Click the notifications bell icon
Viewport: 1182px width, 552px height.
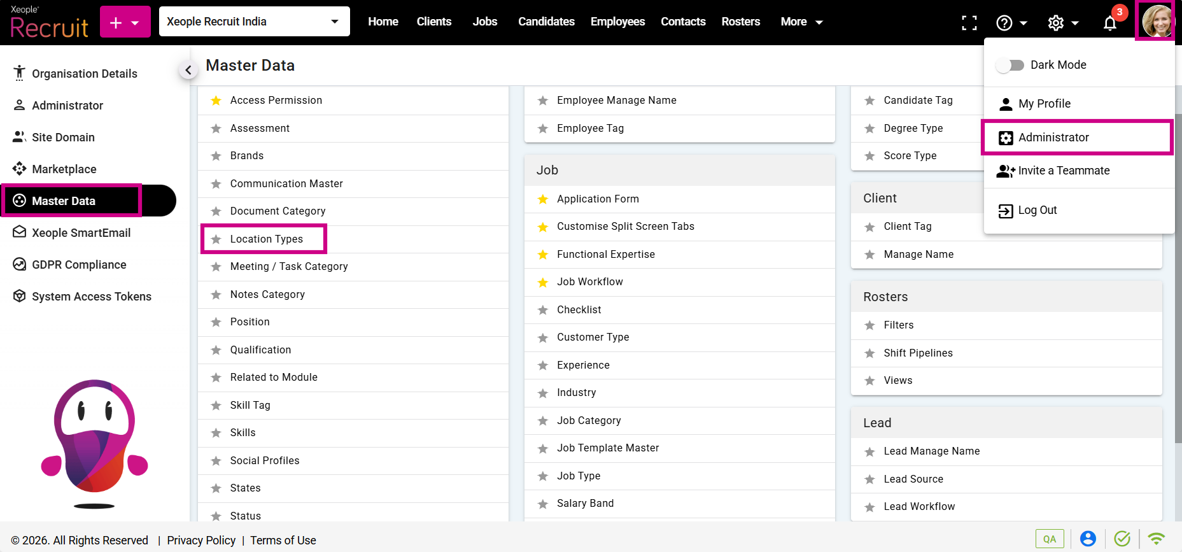point(1109,24)
